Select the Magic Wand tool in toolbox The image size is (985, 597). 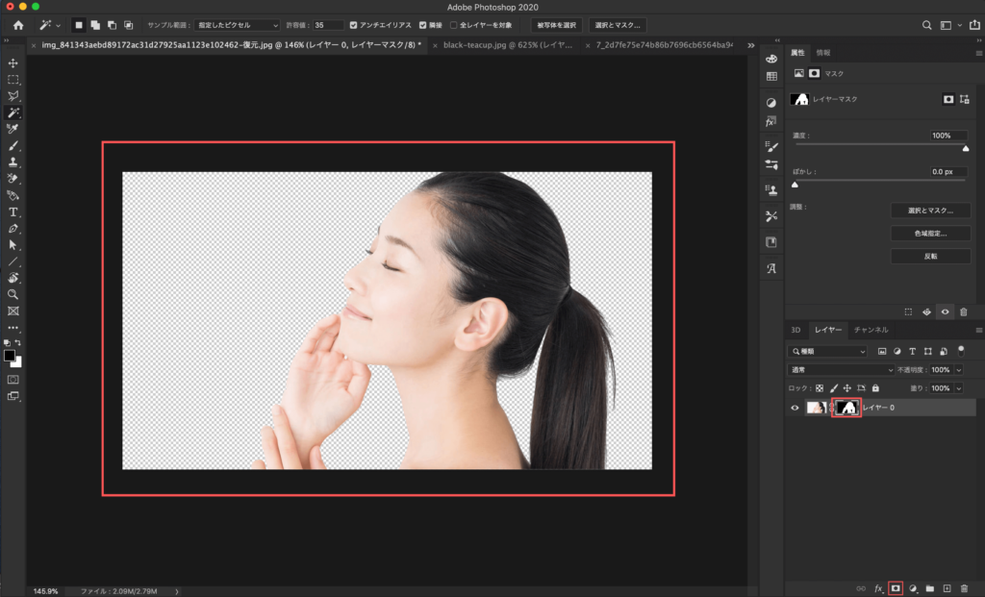click(x=13, y=112)
